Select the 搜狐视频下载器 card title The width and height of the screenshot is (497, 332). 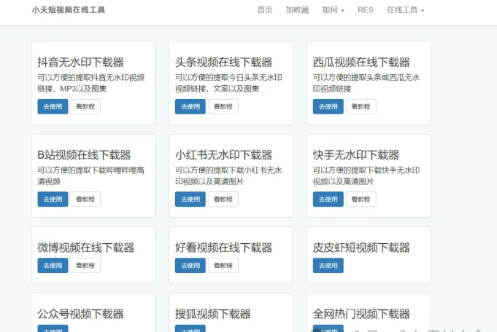tap(213, 314)
